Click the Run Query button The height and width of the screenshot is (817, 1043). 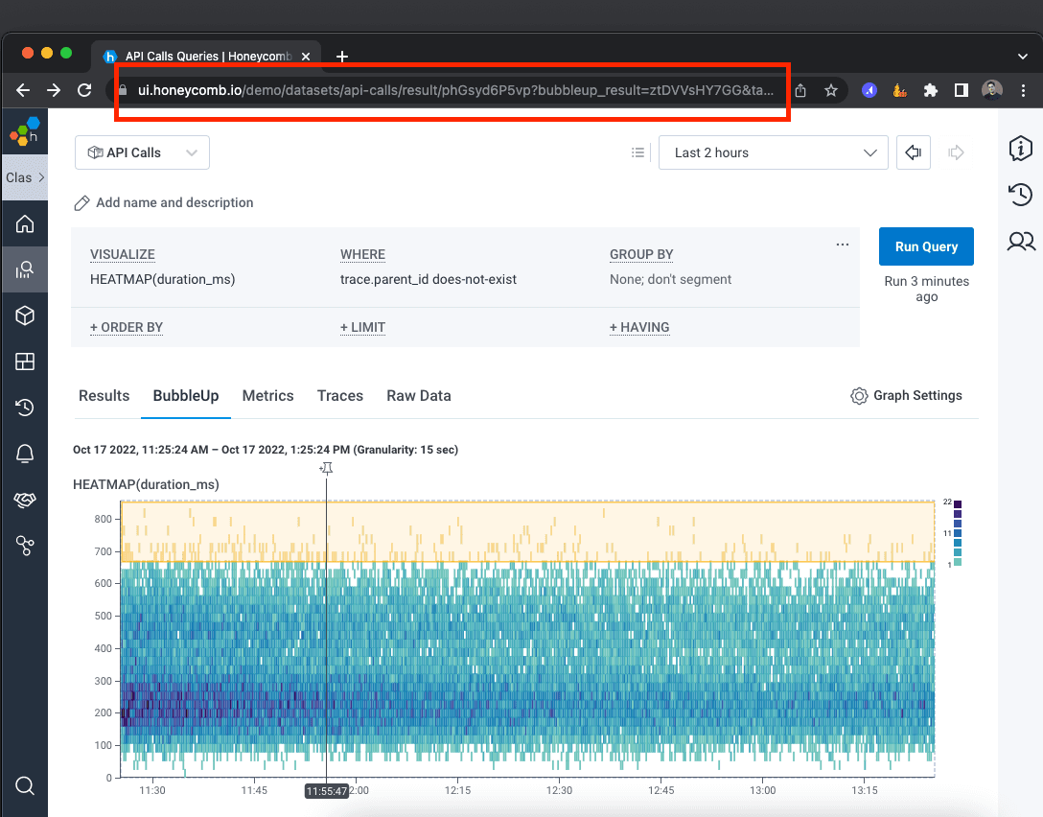click(x=926, y=246)
